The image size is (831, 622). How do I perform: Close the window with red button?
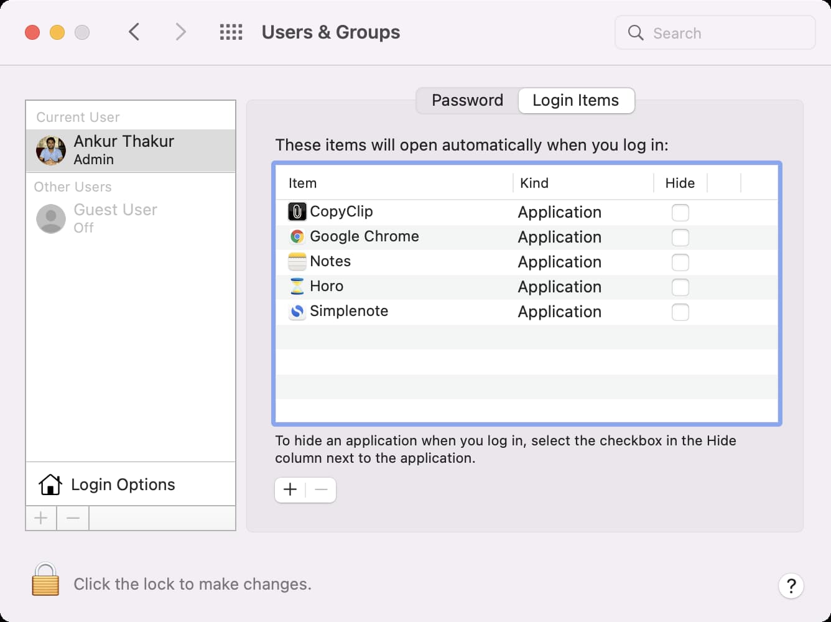tap(32, 32)
